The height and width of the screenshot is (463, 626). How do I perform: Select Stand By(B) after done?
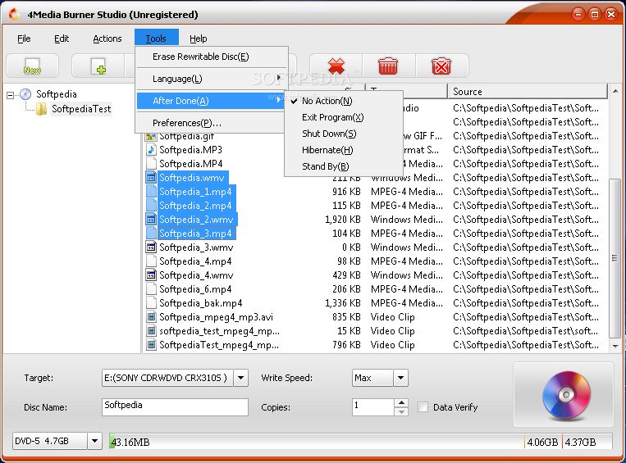point(344,166)
